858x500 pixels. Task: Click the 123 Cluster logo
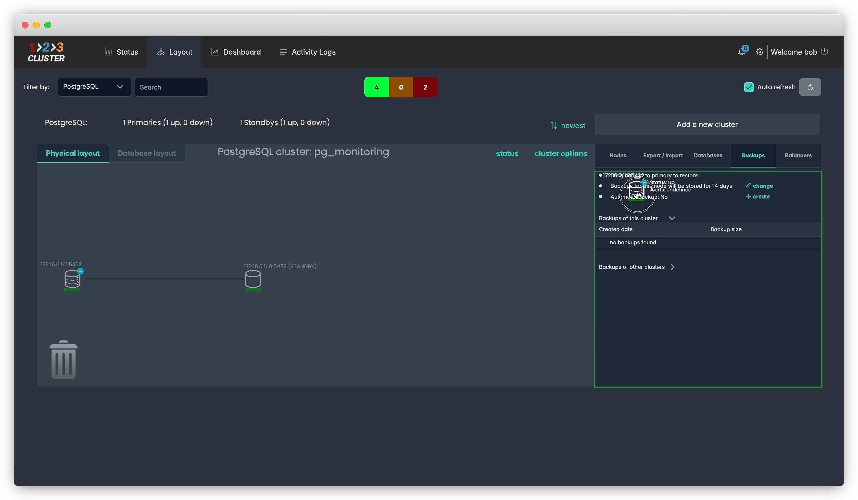tap(46, 52)
